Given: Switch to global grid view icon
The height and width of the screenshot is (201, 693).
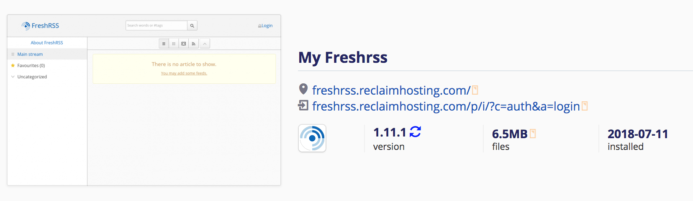Looking at the screenshot, I should (x=174, y=44).
